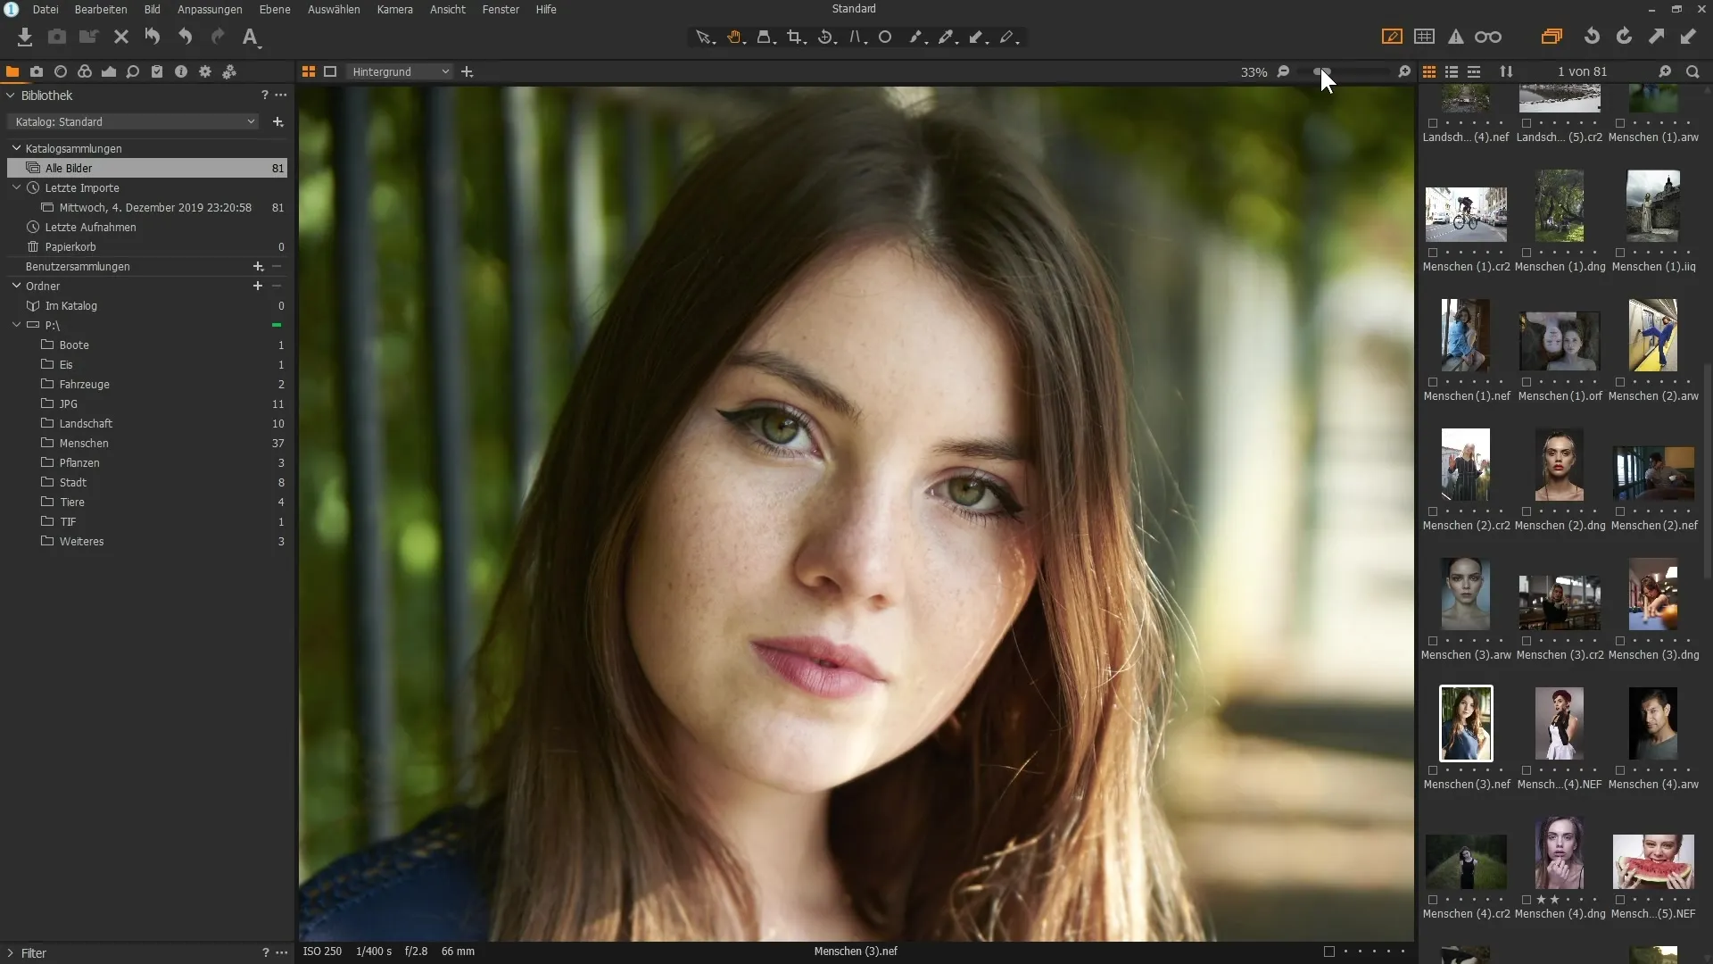
Task: Open the Lens tool tab
Action: click(61, 71)
